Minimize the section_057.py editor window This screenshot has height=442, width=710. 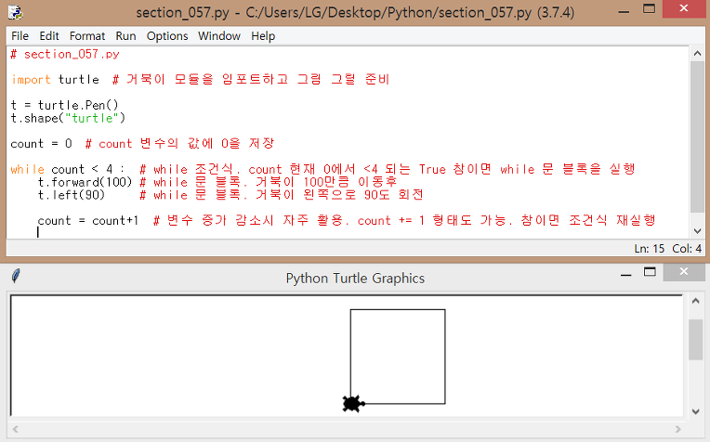pyautogui.click(x=624, y=11)
